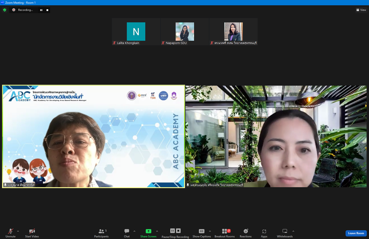This screenshot has height=239, width=369.
Task: Expand the Show Captions options arrow
Action: point(210,231)
